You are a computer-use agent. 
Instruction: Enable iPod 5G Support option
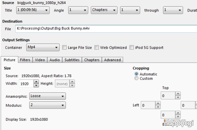tap(131, 48)
